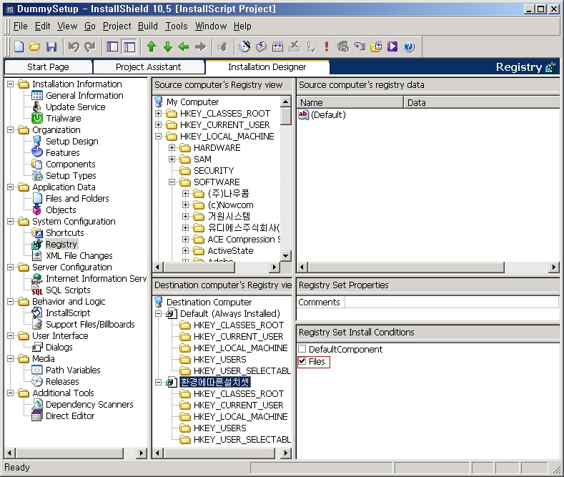The height and width of the screenshot is (477, 564).
Task: Switch to the Start Page tab
Action: (x=48, y=67)
